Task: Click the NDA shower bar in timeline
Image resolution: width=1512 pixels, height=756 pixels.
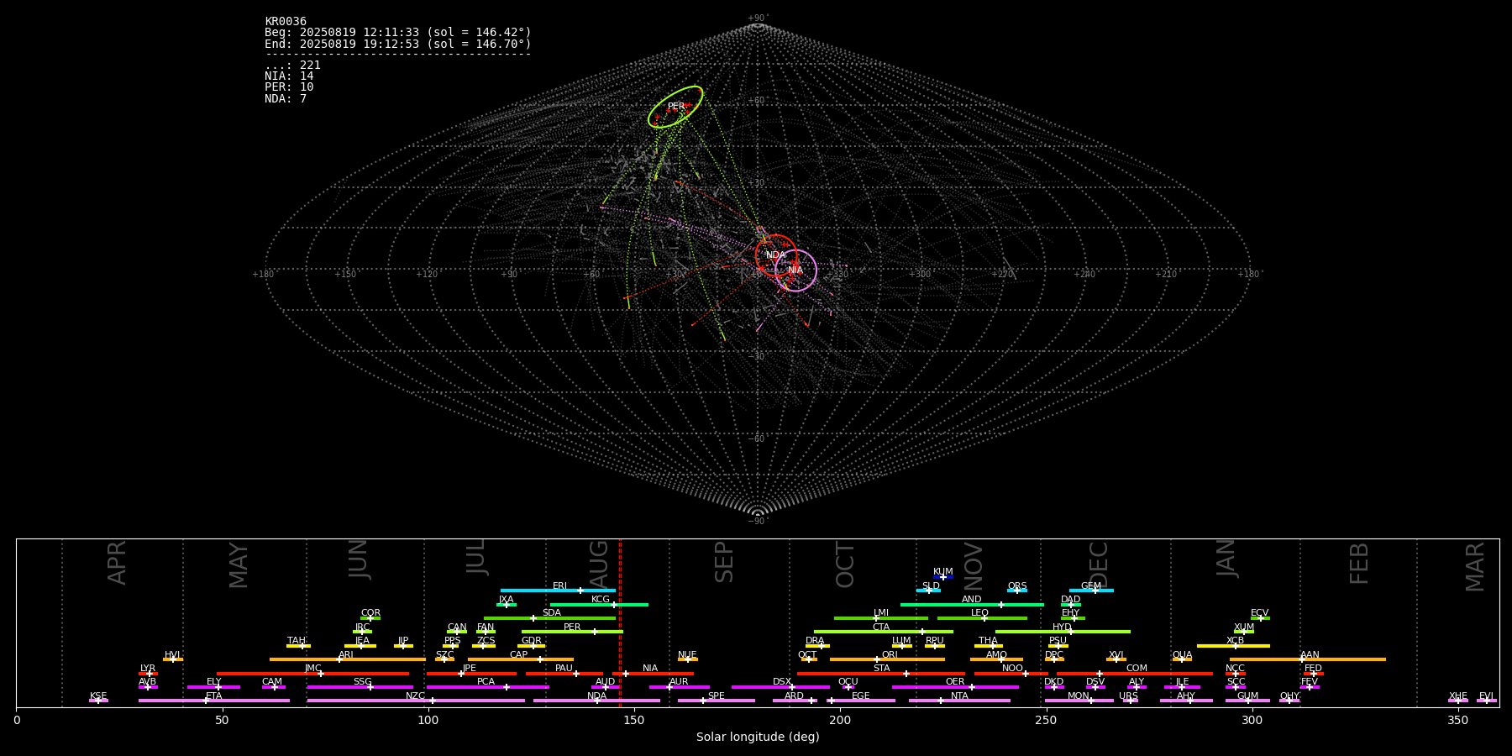Action: click(596, 701)
